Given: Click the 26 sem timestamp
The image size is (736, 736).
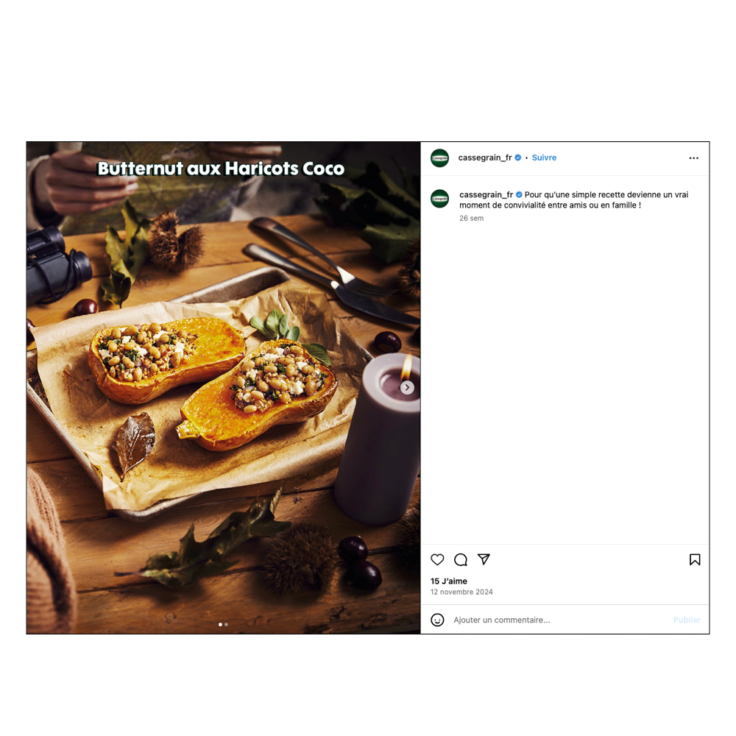Looking at the screenshot, I should coord(471,219).
